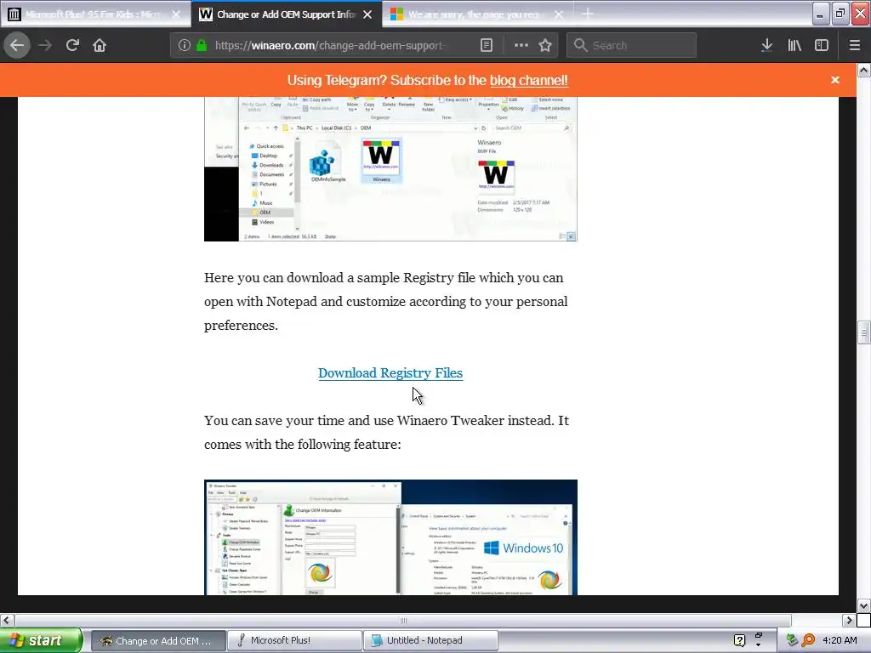871x653 pixels.
Task: Click the green tray icon left of the orange magnifier
Action: point(792,641)
